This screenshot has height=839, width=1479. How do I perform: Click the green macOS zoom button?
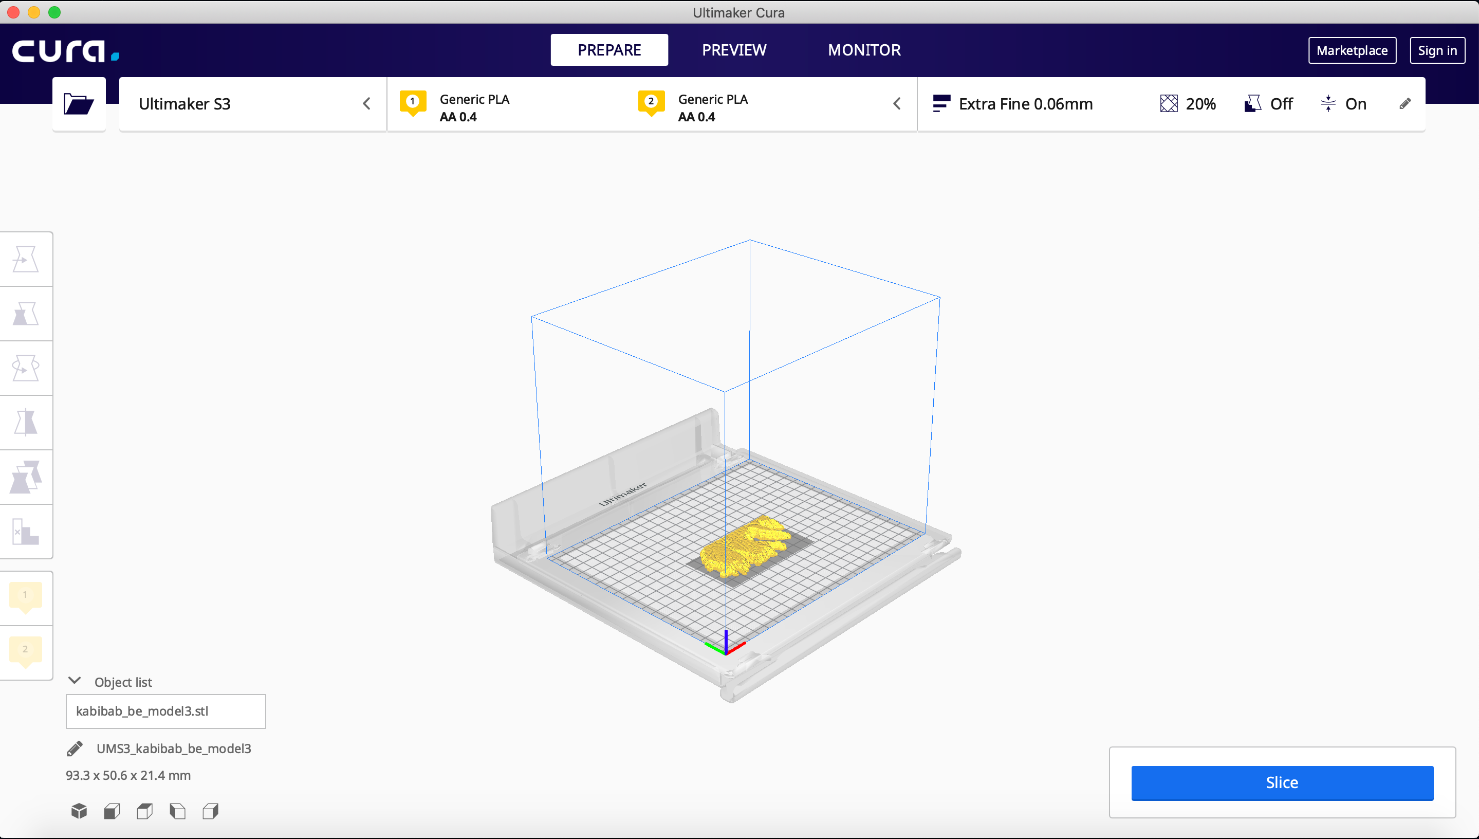54,12
